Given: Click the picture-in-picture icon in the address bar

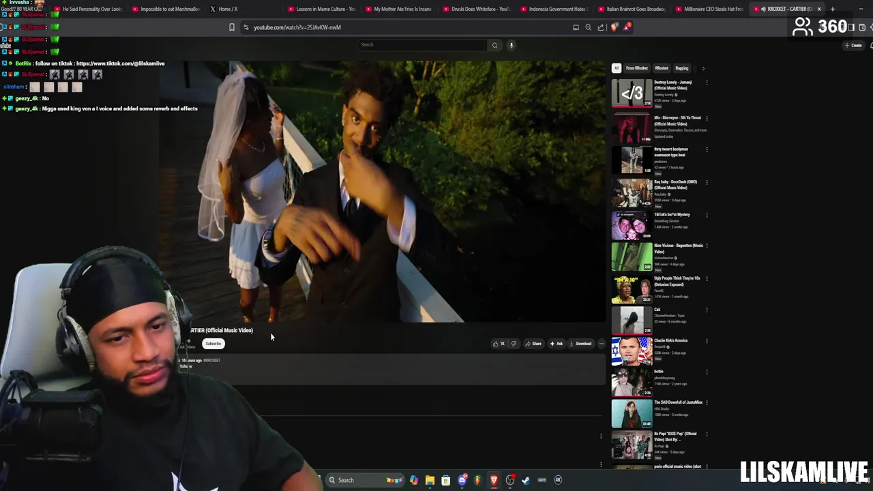Looking at the screenshot, I should point(576,27).
